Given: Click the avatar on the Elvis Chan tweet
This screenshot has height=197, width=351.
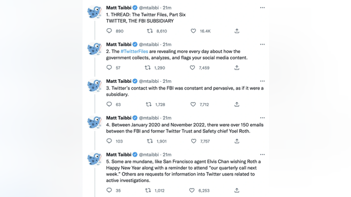Looking at the screenshot, I should [x=95, y=159].
